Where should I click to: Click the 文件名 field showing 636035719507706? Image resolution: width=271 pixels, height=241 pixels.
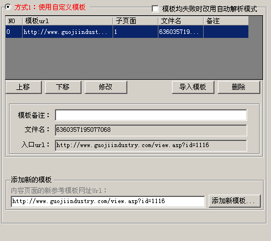[x=151, y=130]
